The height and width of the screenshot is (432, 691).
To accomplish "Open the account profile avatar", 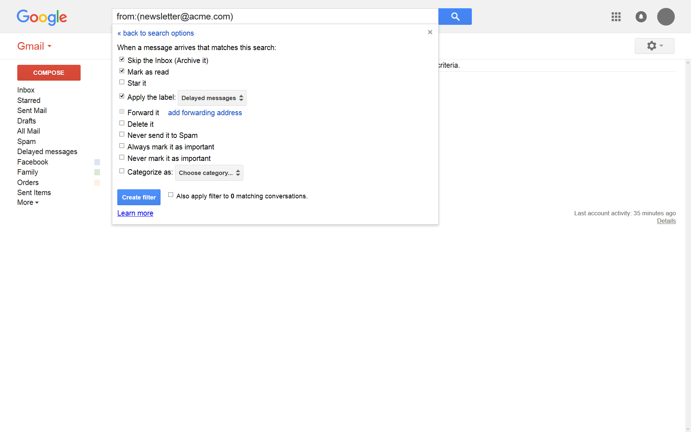I will [666, 17].
